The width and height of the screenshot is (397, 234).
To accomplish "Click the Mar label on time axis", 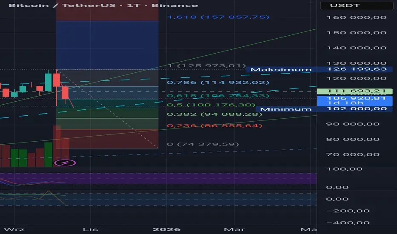I will coord(234,229).
